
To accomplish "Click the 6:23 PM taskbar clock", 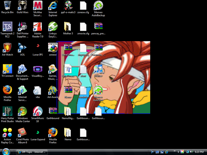I will (199, 152).
